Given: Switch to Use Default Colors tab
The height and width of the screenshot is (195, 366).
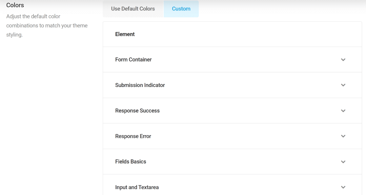Looking at the screenshot, I should 133,9.
